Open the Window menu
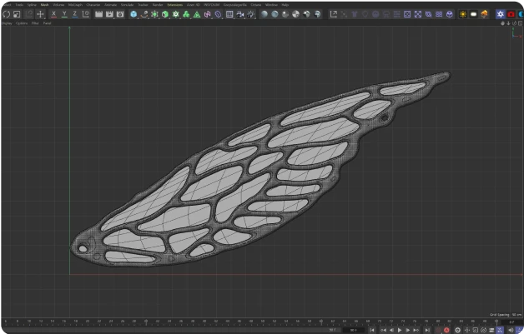The width and height of the screenshot is (524, 334). [x=271, y=5]
